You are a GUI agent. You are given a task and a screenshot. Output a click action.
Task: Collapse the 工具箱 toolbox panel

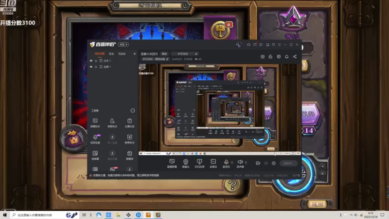coord(133,110)
